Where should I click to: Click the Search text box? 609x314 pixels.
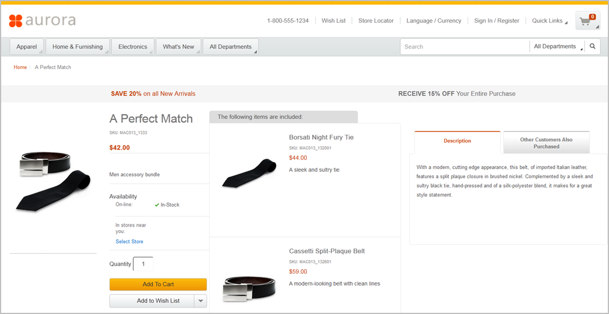click(464, 47)
